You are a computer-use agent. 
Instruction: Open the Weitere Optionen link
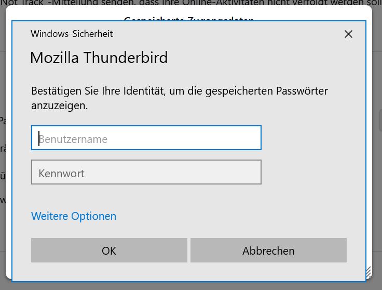coord(74,216)
